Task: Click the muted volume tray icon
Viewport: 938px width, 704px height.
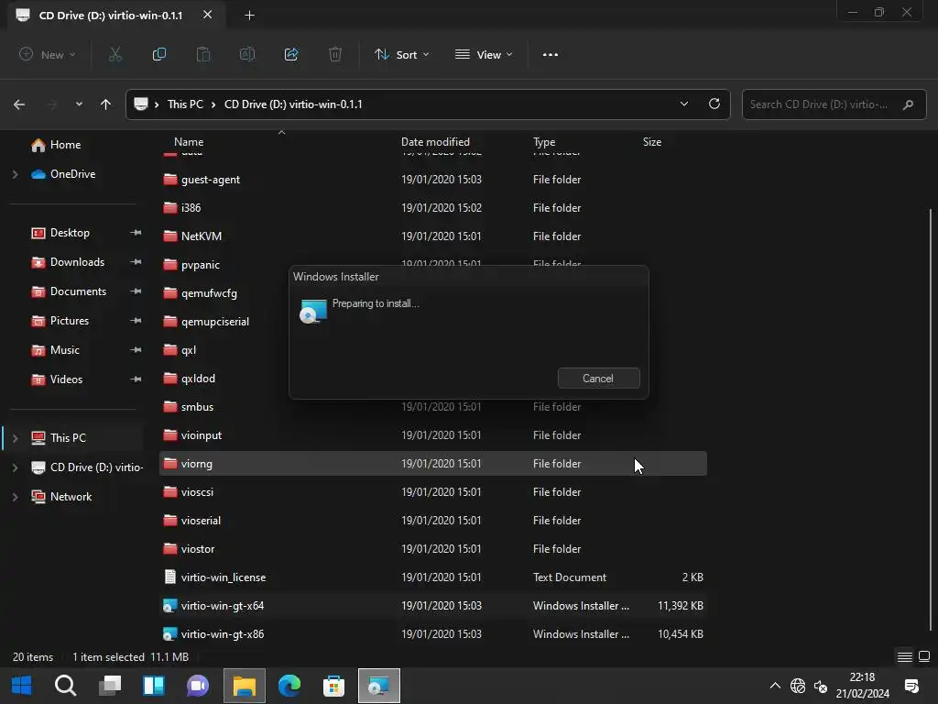Action: pyautogui.click(x=821, y=686)
